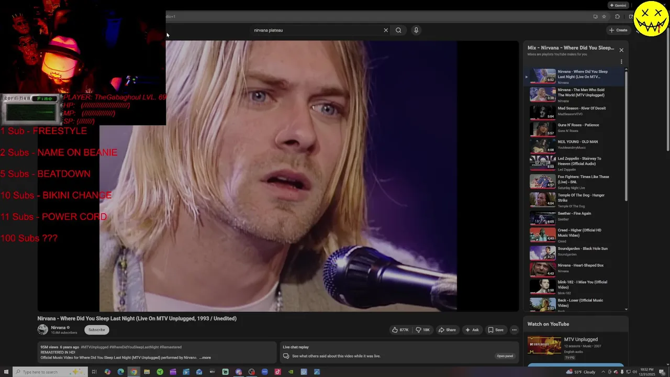
Task: Open the Zoom taskbar icon
Action: 264,372
